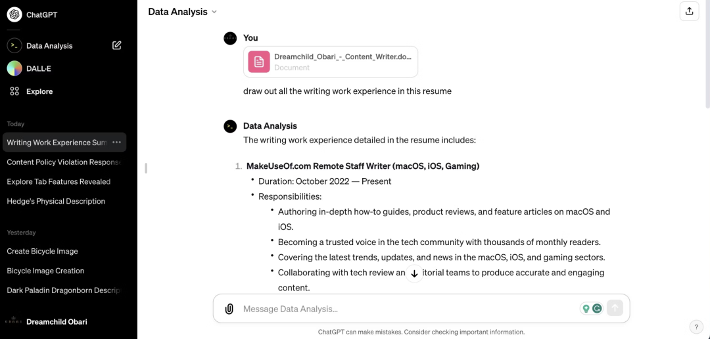Click the Grammarly icon in message box
The image size is (710, 339).
597,308
